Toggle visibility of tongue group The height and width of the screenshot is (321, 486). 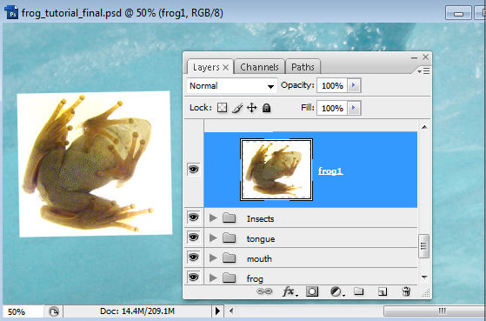193,237
